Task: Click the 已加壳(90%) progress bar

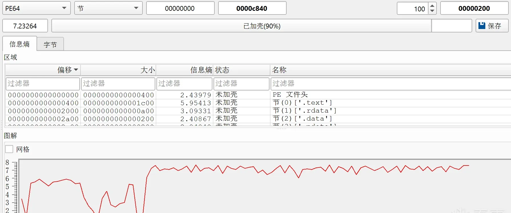Action: (261, 26)
